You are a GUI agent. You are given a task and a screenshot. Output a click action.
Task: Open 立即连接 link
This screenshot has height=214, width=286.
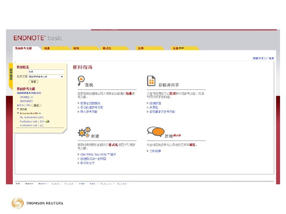(155, 151)
